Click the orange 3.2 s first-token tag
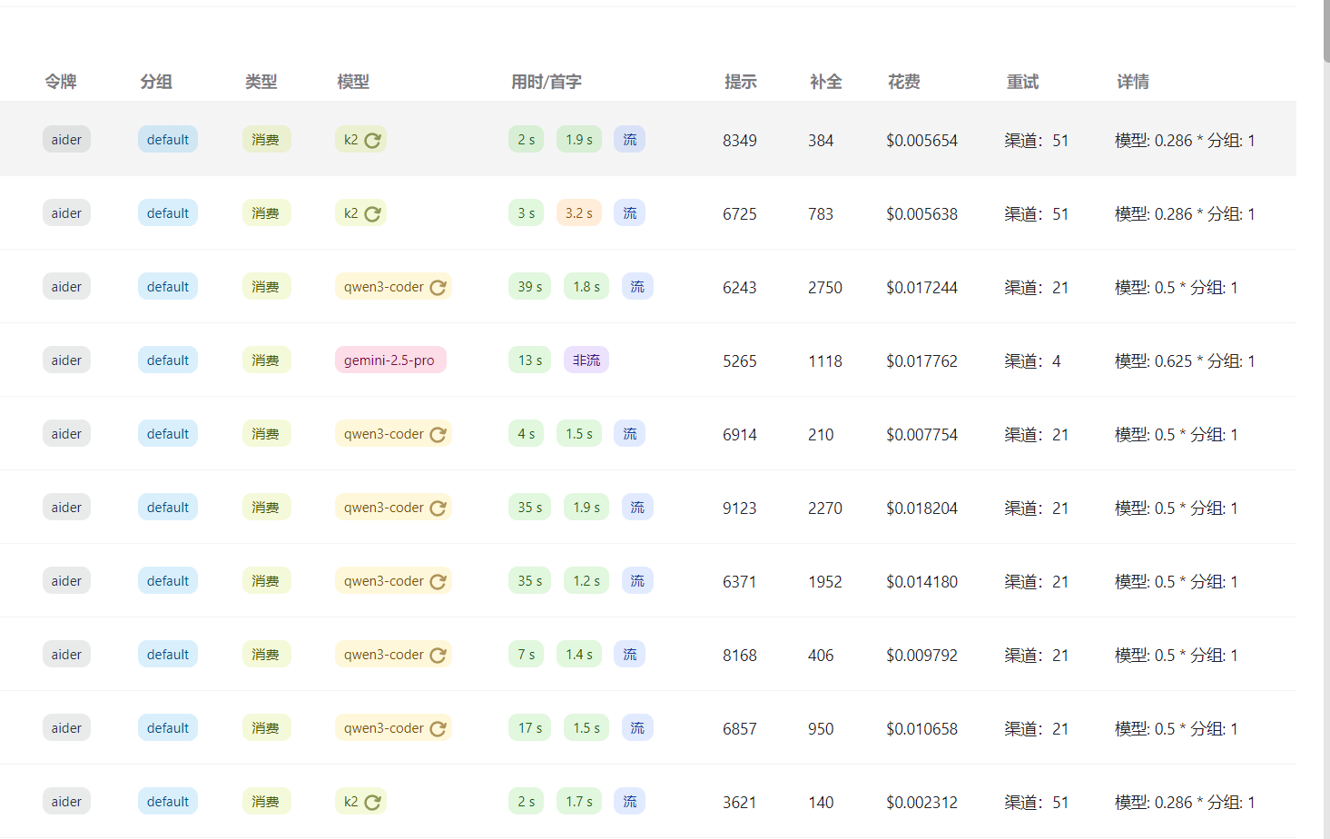 click(579, 213)
